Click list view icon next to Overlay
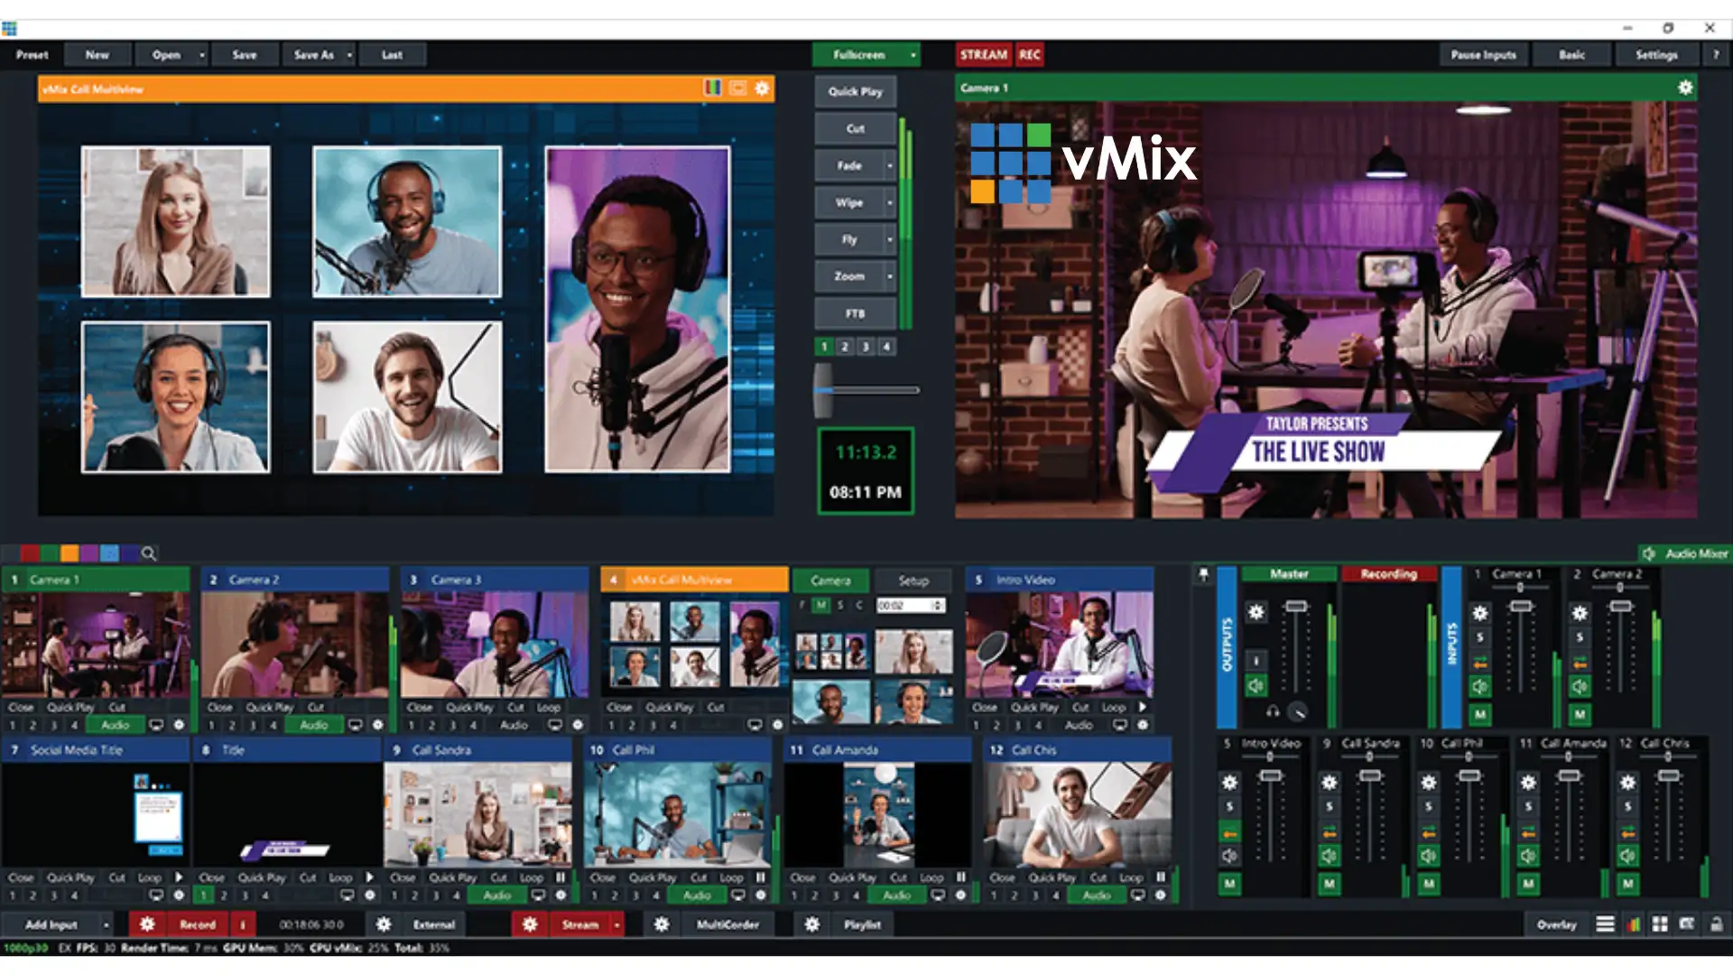This screenshot has height=975, width=1733. pos(1605,924)
